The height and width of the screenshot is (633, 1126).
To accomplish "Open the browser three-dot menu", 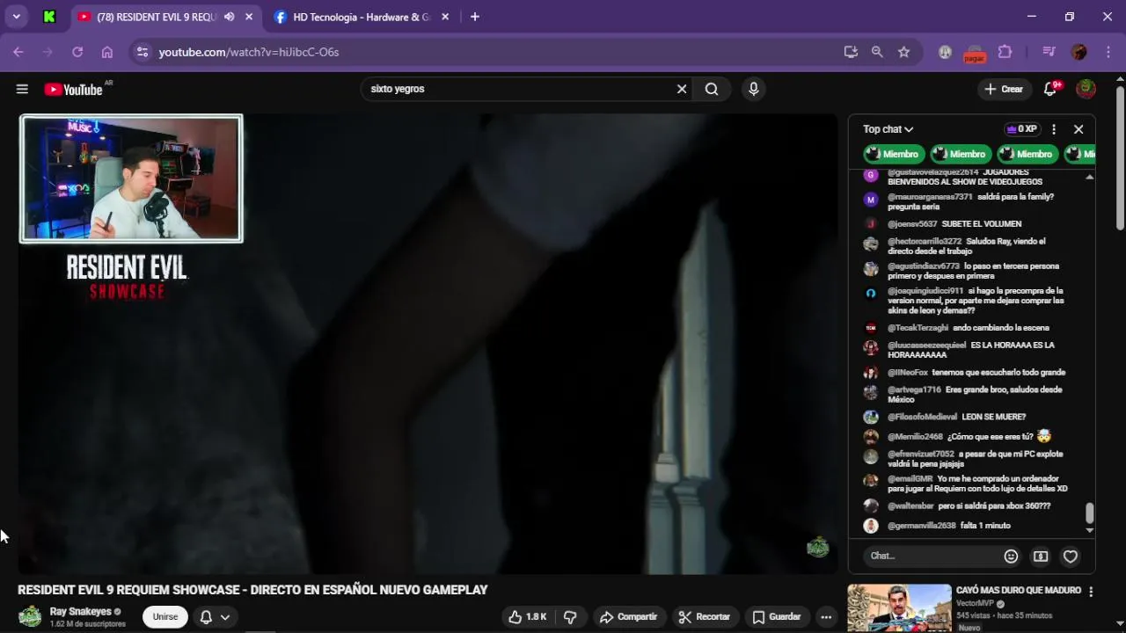I will click(1107, 52).
